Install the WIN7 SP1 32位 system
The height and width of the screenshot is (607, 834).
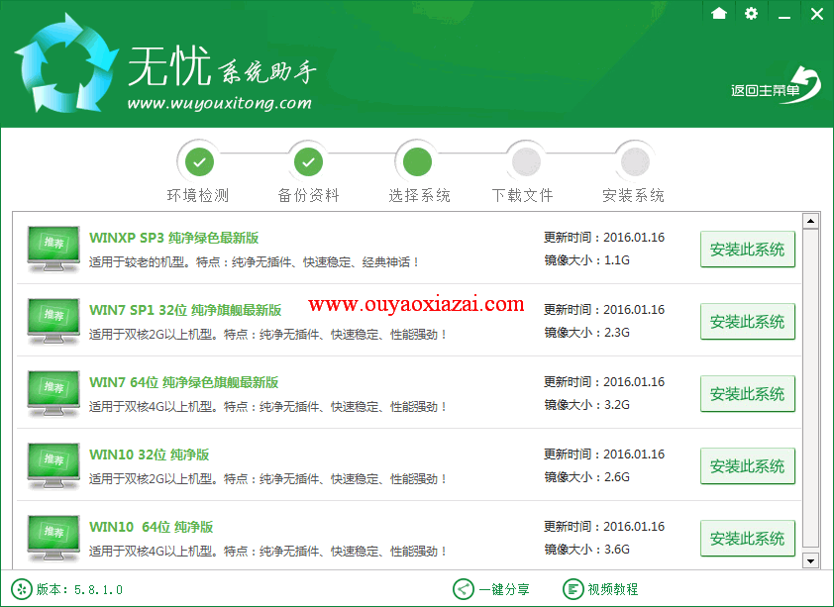(747, 321)
